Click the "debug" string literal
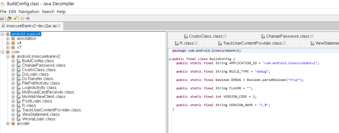Image resolution: width=339 pixels, height=133 pixels. pyautogui.click(x=262, y=71)
